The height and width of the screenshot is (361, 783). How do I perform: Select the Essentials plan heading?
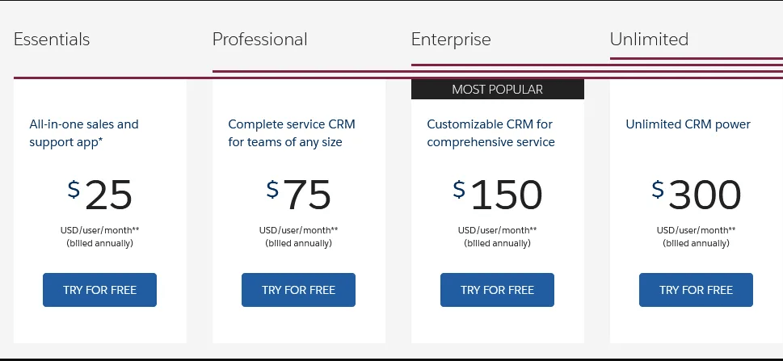pyautogui.click(x=52, y=40)
